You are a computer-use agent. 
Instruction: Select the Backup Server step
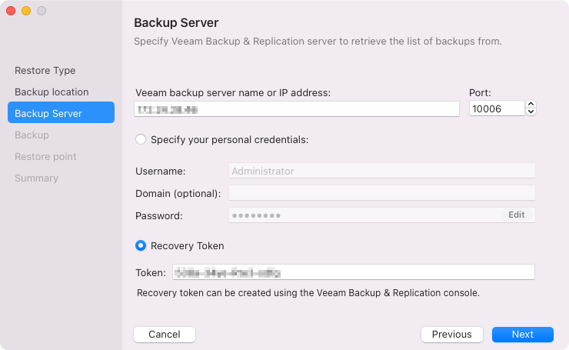(x=61, y=112)
